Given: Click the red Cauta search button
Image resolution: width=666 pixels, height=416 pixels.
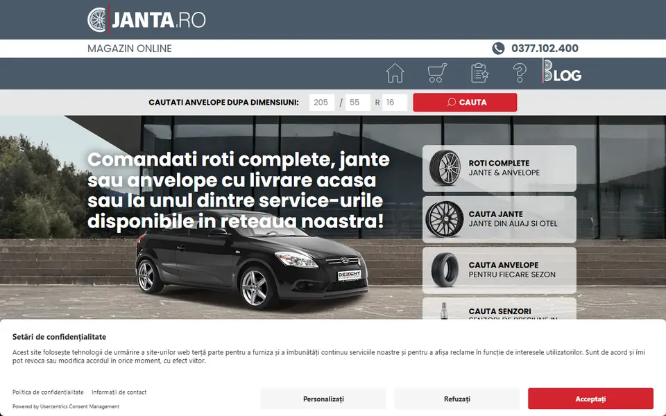Looking at the screenshot, I should pos(465,103).
